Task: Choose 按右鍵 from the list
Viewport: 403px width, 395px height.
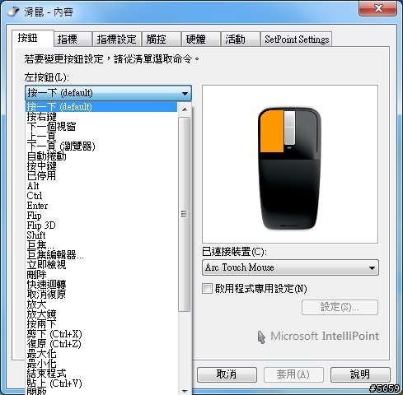Action: (x=101, y=117)
